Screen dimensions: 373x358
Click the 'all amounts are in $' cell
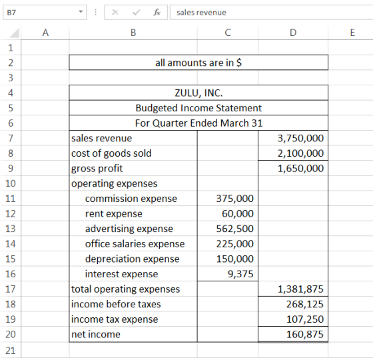198,63
